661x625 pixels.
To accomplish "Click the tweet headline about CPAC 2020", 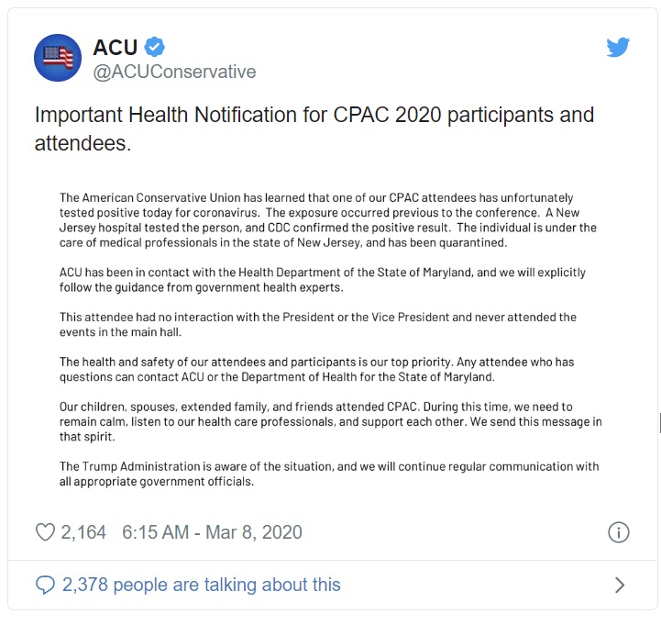I will (x=314, y=128).
